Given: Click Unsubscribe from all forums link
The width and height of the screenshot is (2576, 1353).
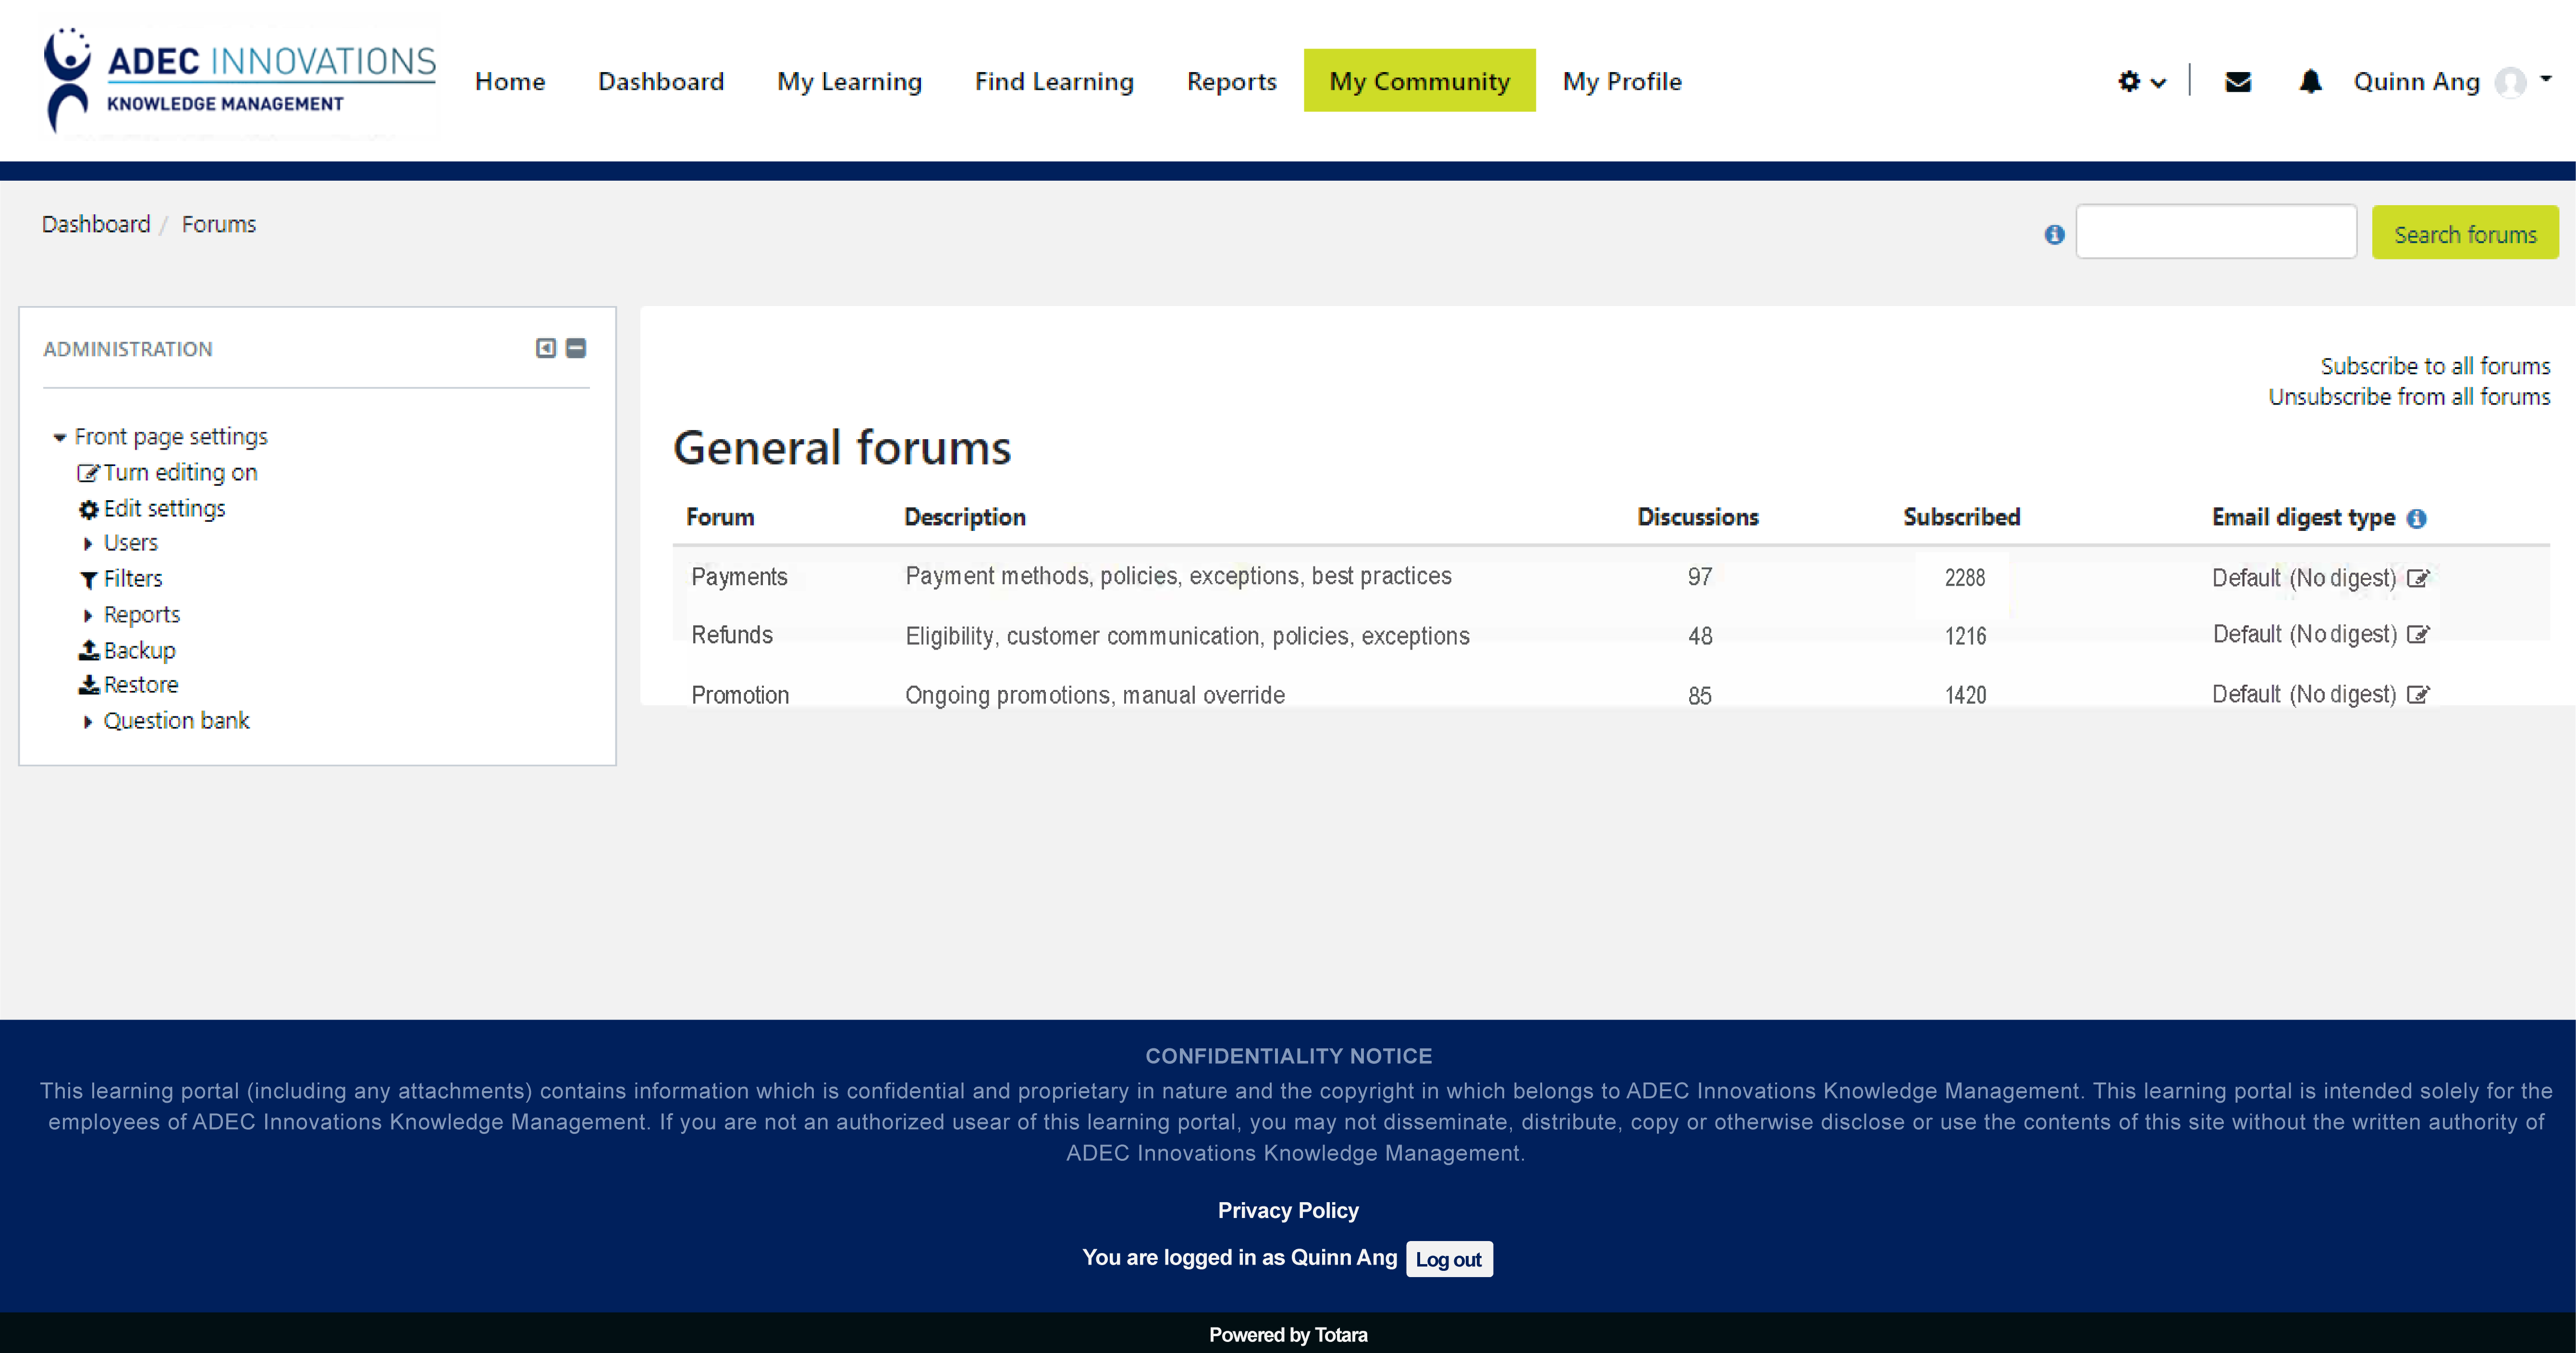Looking at the screenshot, I should 2409,396.
